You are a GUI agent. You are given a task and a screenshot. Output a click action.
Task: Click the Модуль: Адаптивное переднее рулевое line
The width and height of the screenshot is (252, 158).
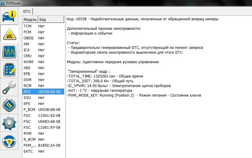(x=113, y=62)
